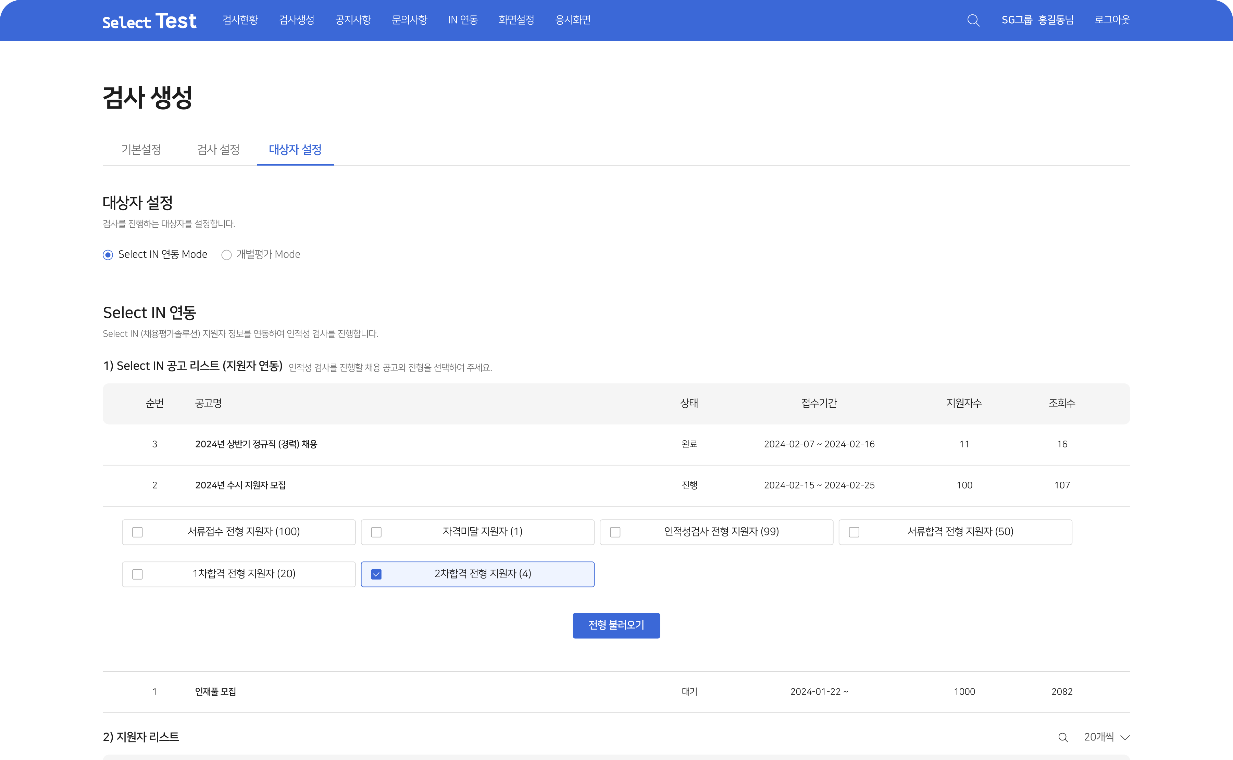The height and width of the screenshot is (760, 1233).
Task: Click the view count 2082
Action: pos(1061,692)
